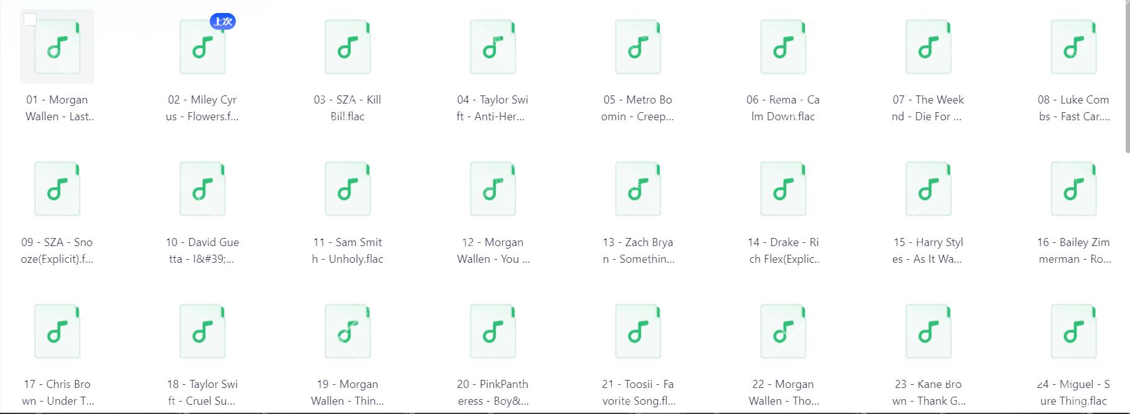The image size is (1130, 414).
Task: Click filename text "02 - Miley Cyrus - Flowers.f..."
Action: 202,108
